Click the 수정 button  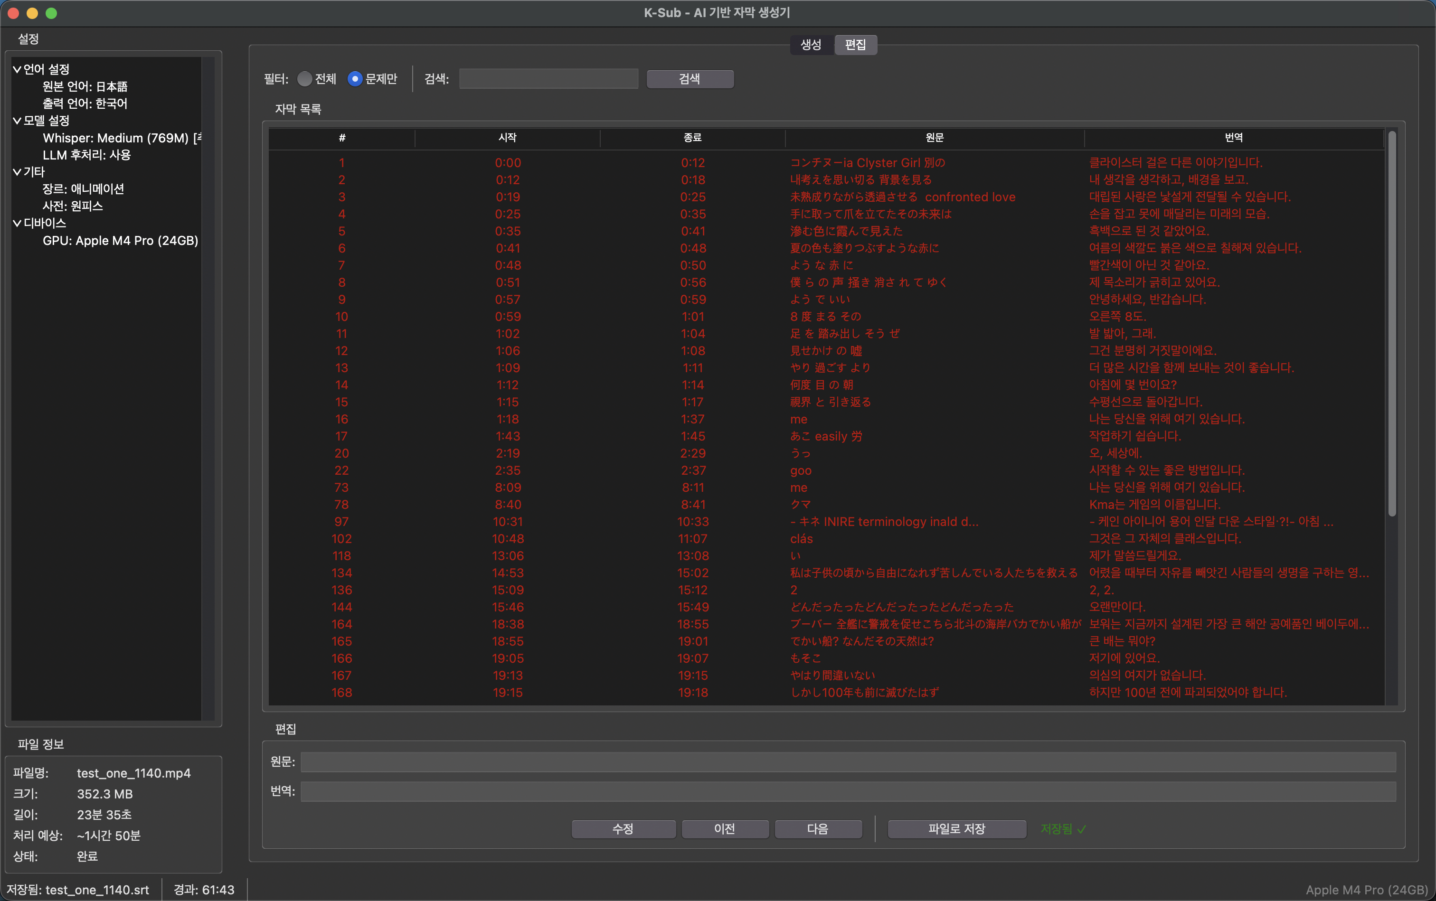(x=623, y=829)
